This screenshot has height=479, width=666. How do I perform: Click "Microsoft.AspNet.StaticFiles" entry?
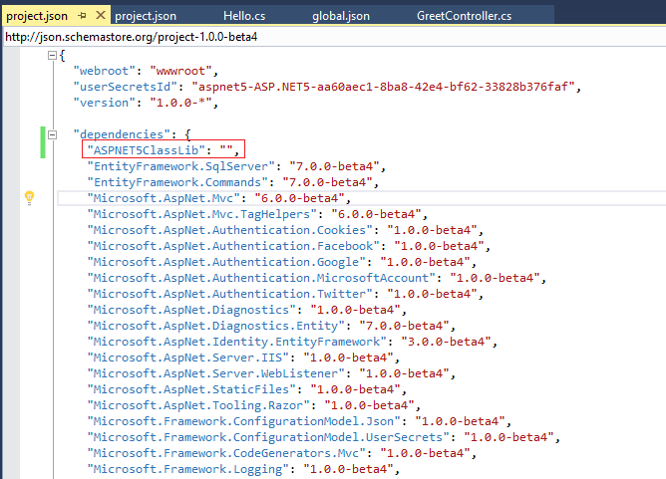pos(245,389)
